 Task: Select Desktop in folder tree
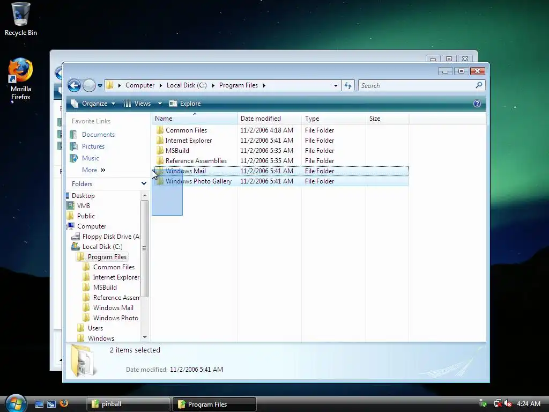point(83,195)
